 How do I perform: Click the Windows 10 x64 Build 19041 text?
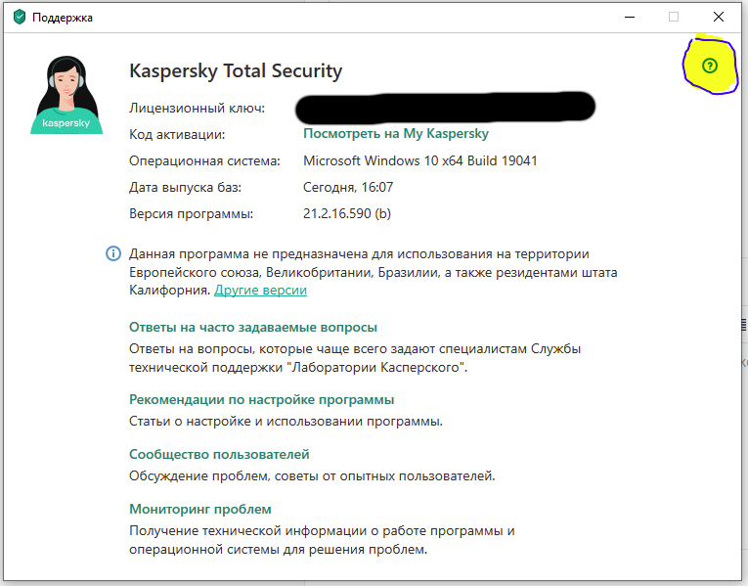pyautogui.click(x=419, y=160)
